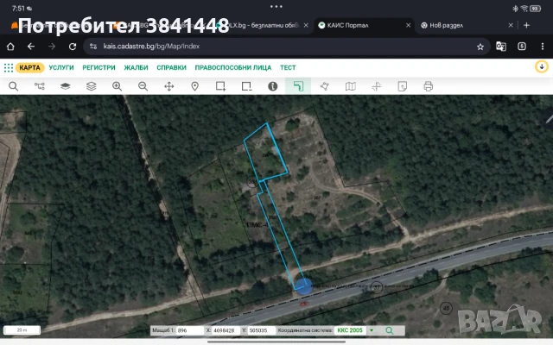Toggle the highlighted measure line tool
The image size is (553, 345).
tap(298, 86)
